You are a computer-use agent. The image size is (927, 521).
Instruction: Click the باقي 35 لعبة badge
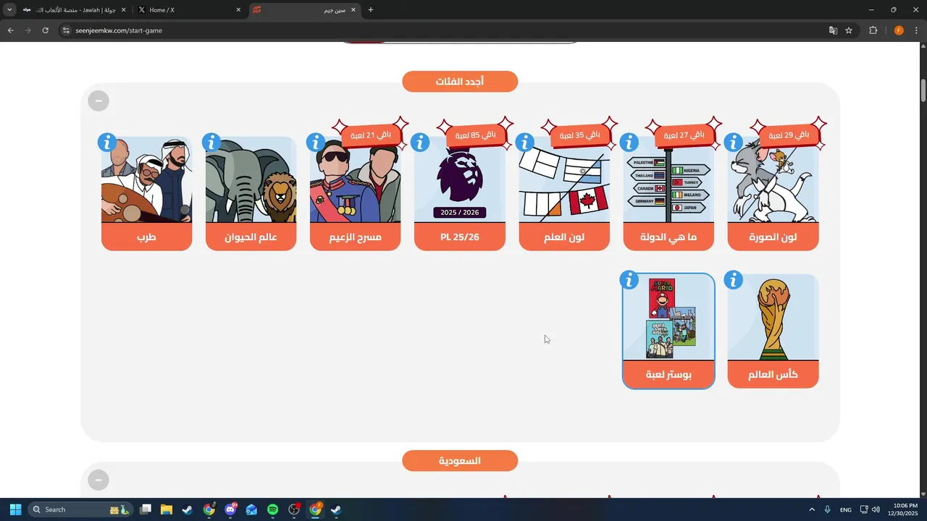(580, 135)
